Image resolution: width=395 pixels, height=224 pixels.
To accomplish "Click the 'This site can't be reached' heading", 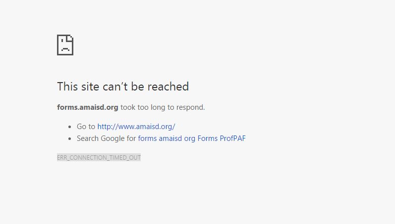I will click(x=122, y=87).
